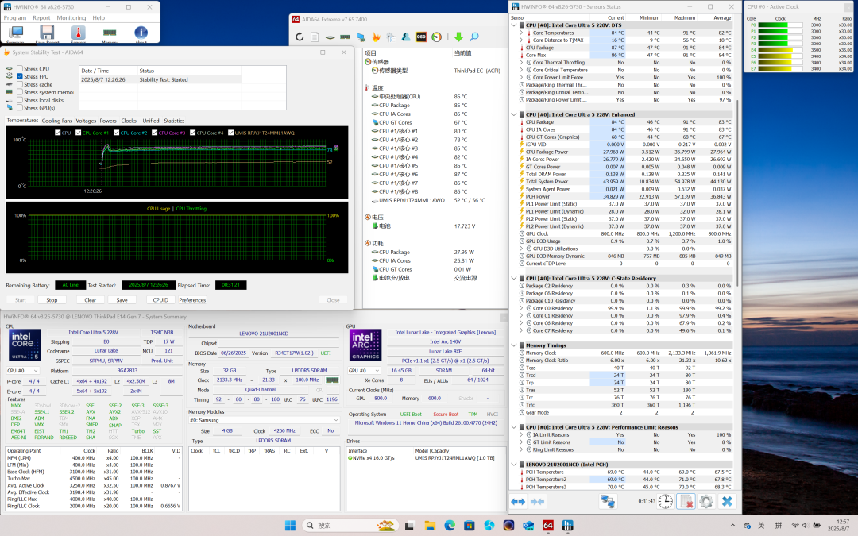Switch to the Statistics tab
This screenshot has height=536, width=858.
pyautogui.click(x=174, y=121)
